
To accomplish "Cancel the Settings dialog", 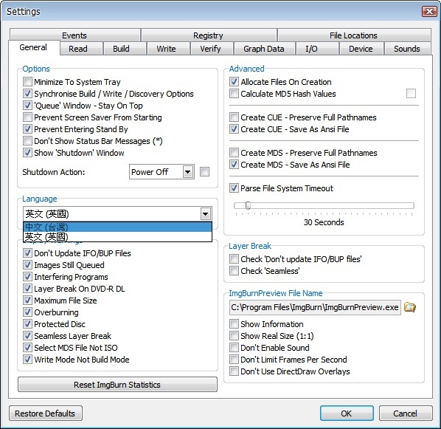I will point(406,413).
